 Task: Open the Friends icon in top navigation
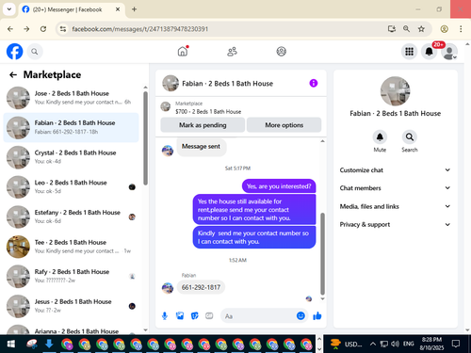click(232, 52)
